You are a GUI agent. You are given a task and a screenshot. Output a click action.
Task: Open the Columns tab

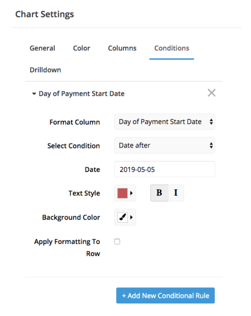(x=122, y=48)
